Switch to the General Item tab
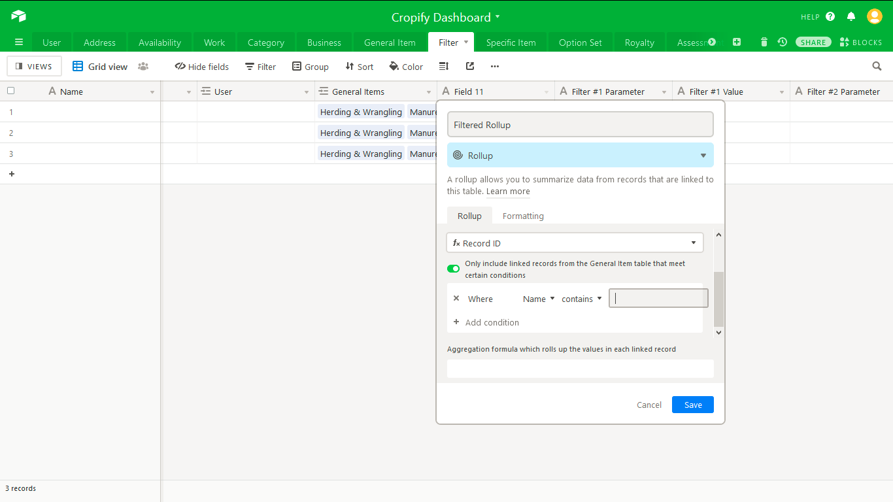This screenshot has width=893, height=502. (390, 42)
